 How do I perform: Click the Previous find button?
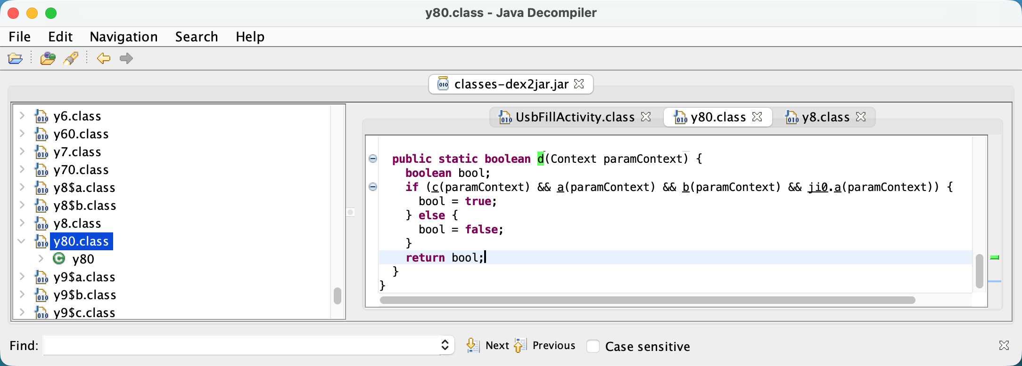click(553, 345)
